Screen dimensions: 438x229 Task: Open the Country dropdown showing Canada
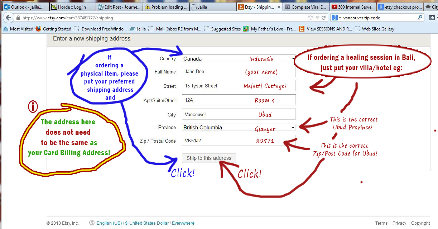239,59
